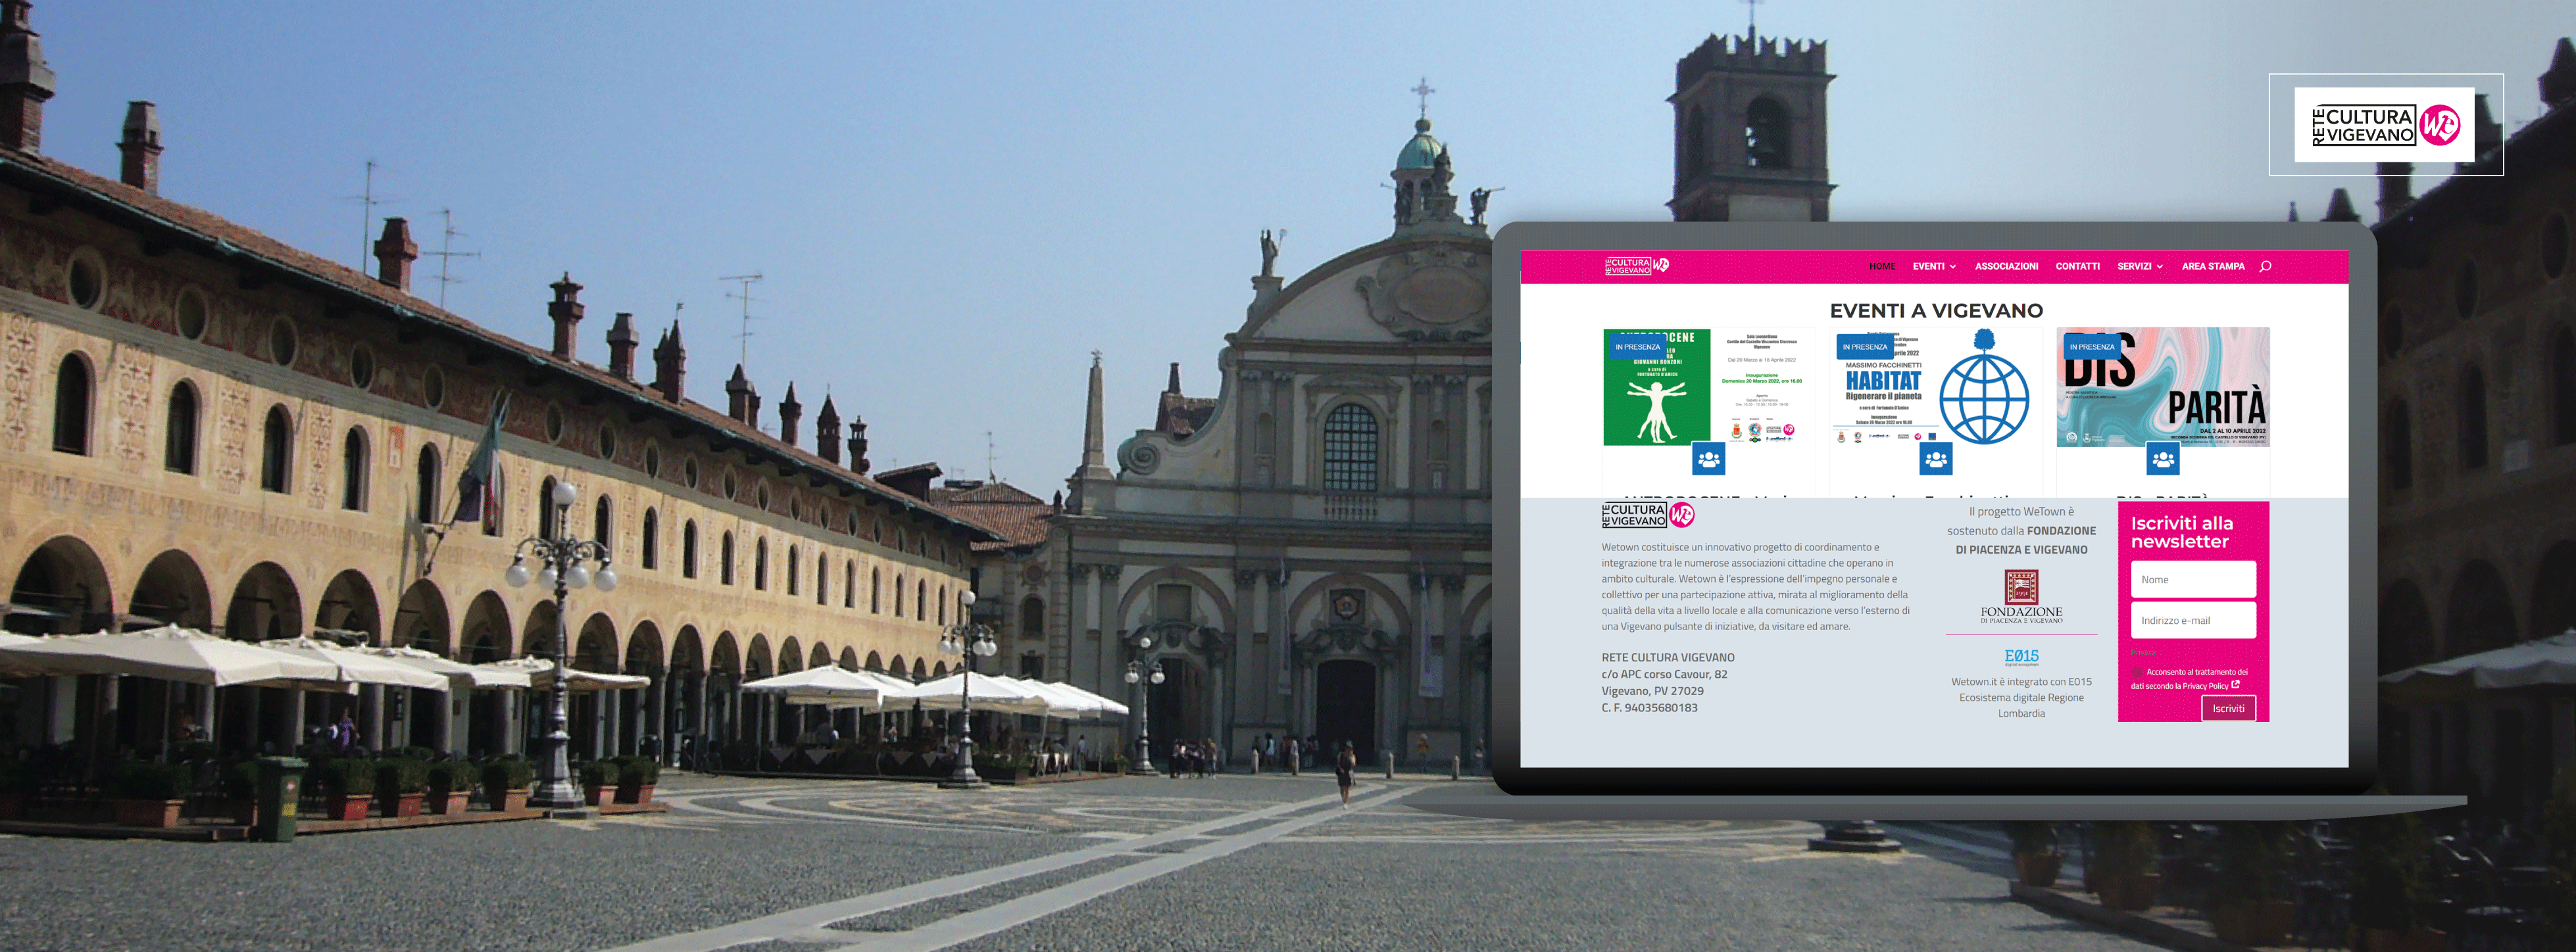
Task: Check the privacy consent checkbox
Action: click(2137, 673)
